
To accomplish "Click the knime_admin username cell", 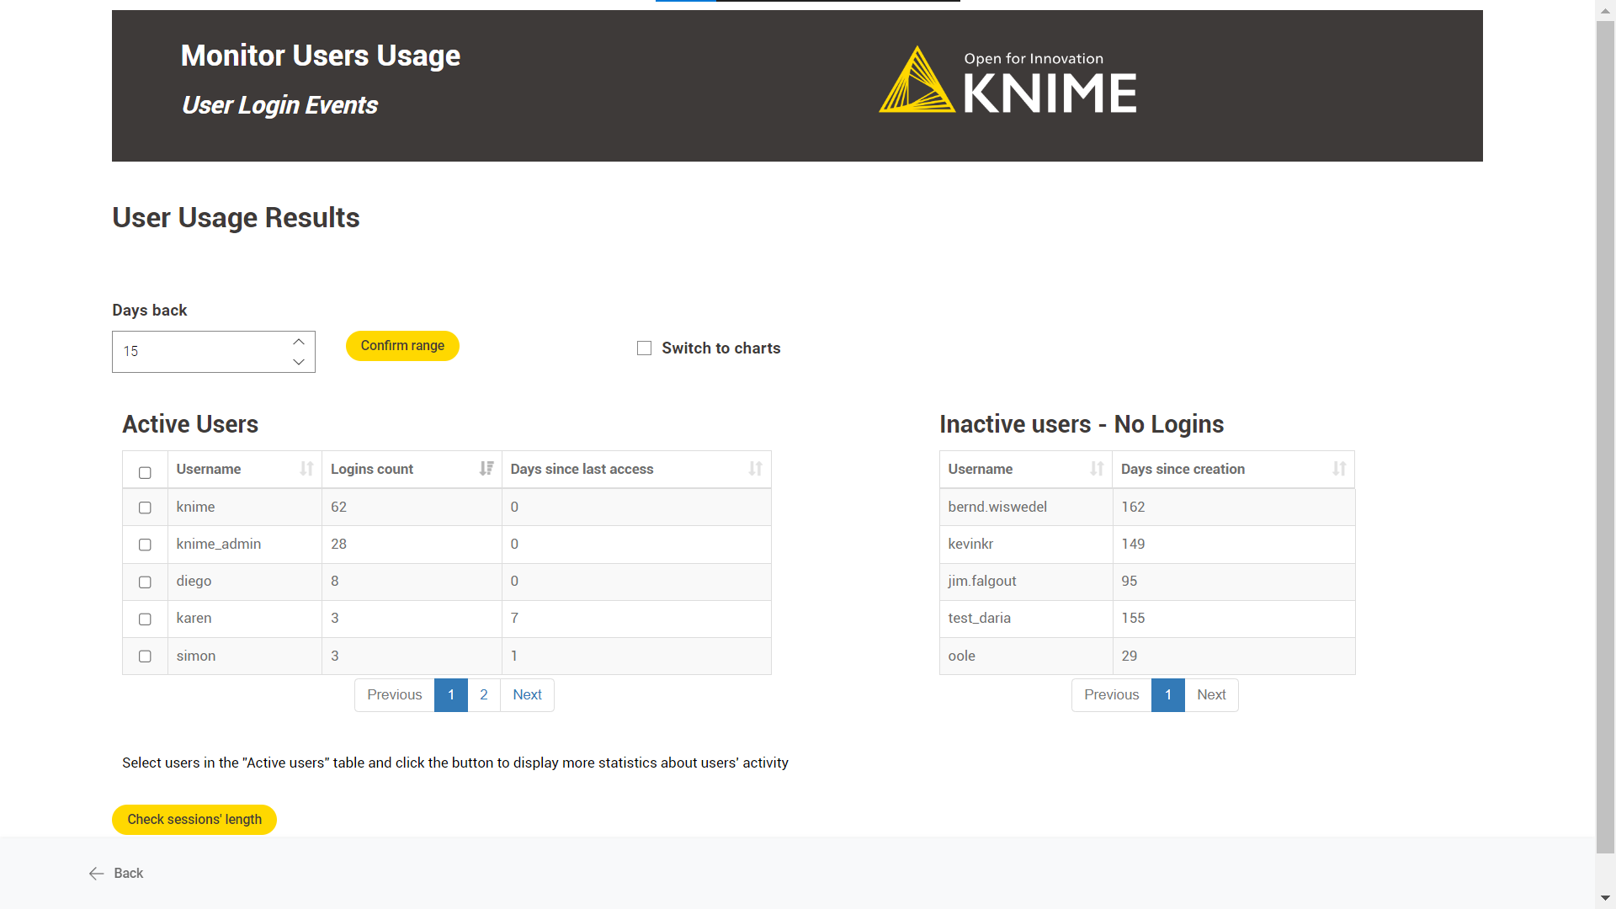I will point(245,545).
